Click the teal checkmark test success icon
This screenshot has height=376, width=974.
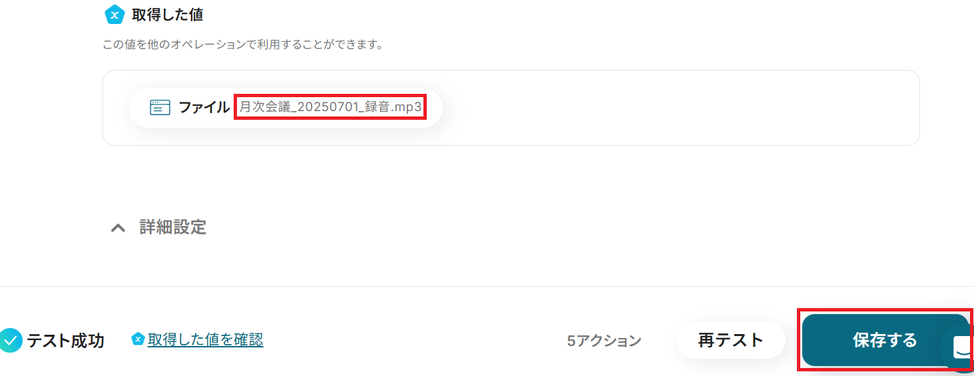point(10,340)
